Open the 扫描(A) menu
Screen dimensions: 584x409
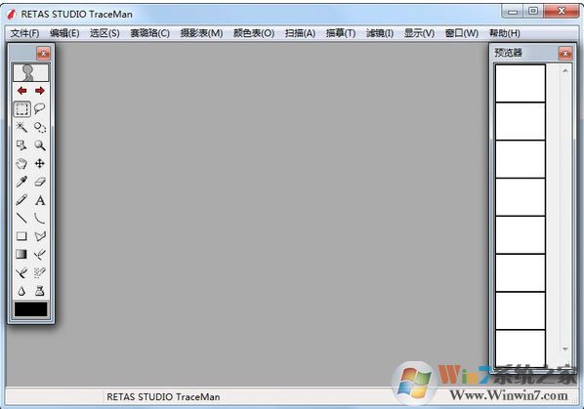[300, 33]
